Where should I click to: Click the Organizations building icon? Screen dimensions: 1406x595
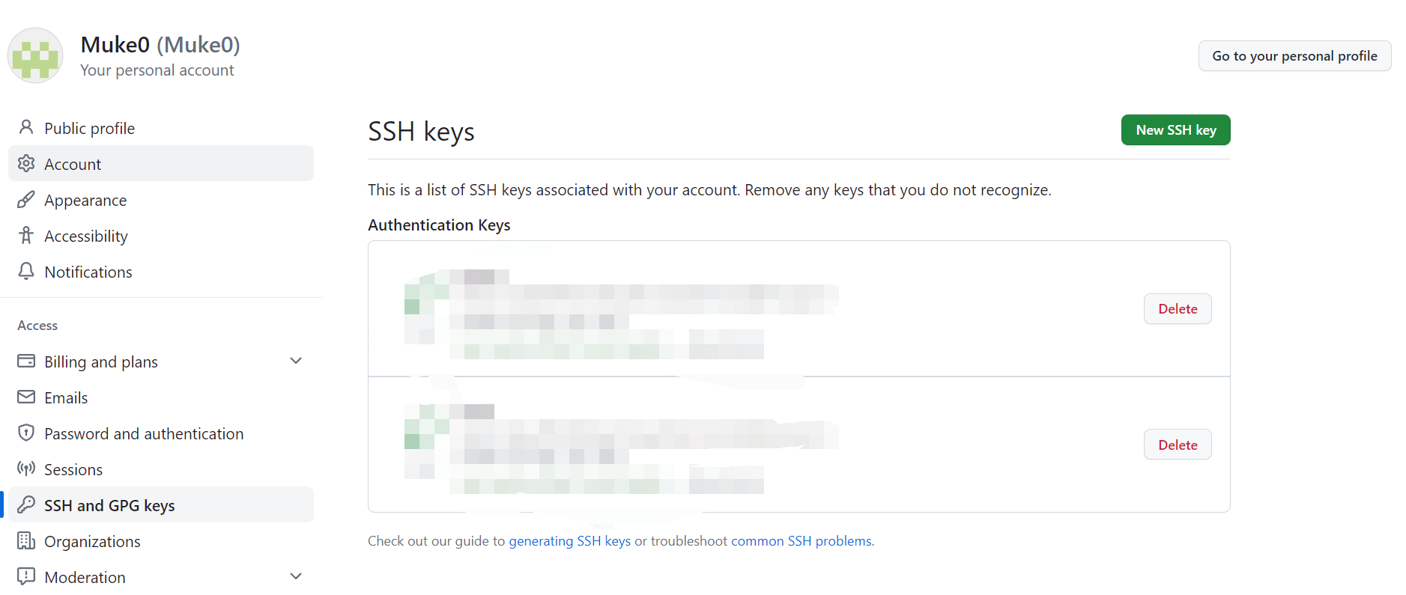pyautogui.click(x=26, y=540)
